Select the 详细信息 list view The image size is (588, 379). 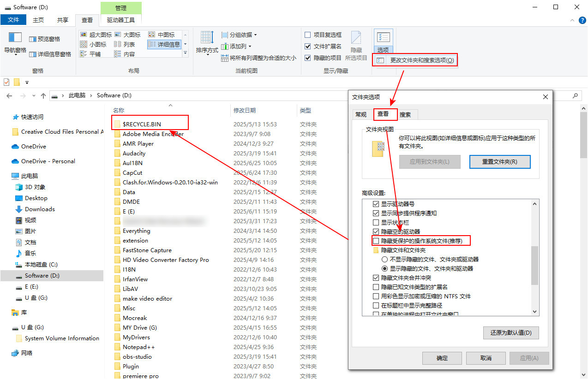[164, 43]
